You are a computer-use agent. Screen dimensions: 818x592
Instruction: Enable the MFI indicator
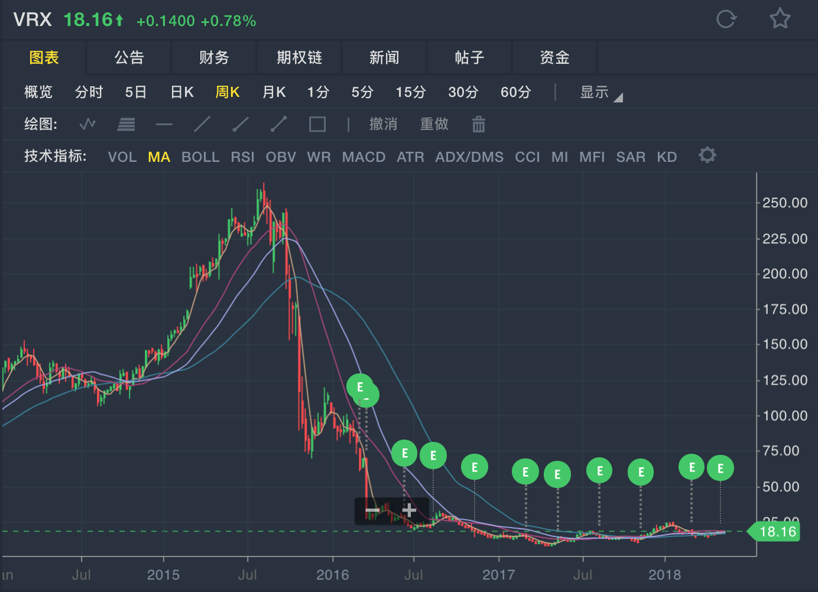click(x=592, y=157)
